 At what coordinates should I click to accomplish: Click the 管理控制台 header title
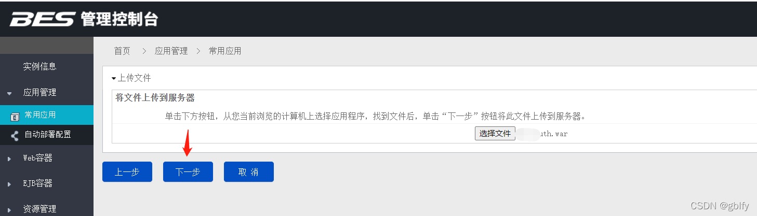point(119,20)
